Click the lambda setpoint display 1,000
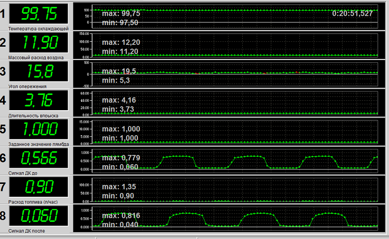Image resolution: width=389 pixels, height=239 pixels. pyautogui.click(x=39, y=129)
